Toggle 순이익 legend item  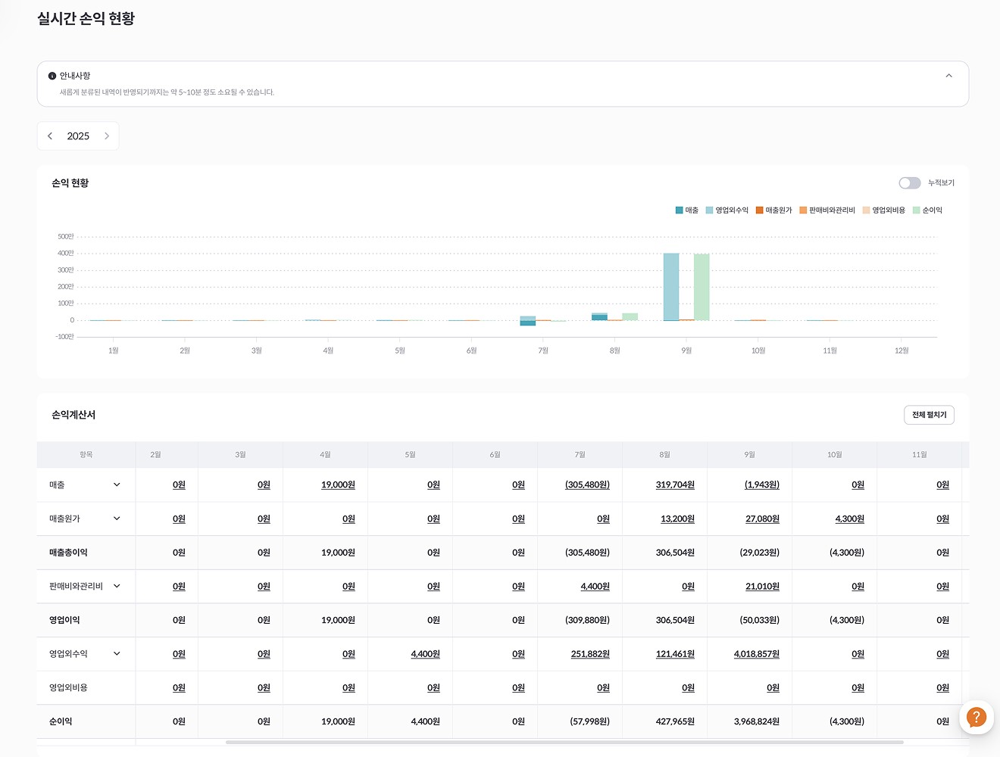(x=928, y=210)
